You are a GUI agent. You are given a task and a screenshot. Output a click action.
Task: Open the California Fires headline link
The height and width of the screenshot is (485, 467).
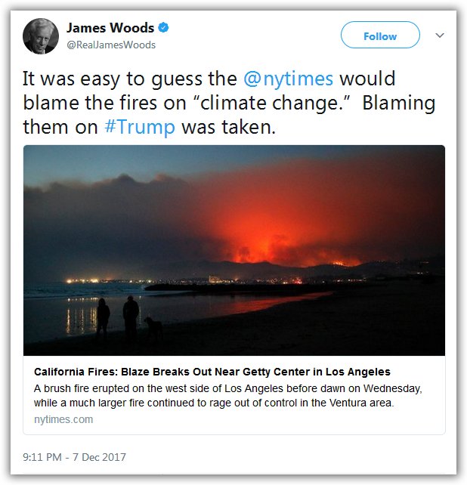coord(212,372)
